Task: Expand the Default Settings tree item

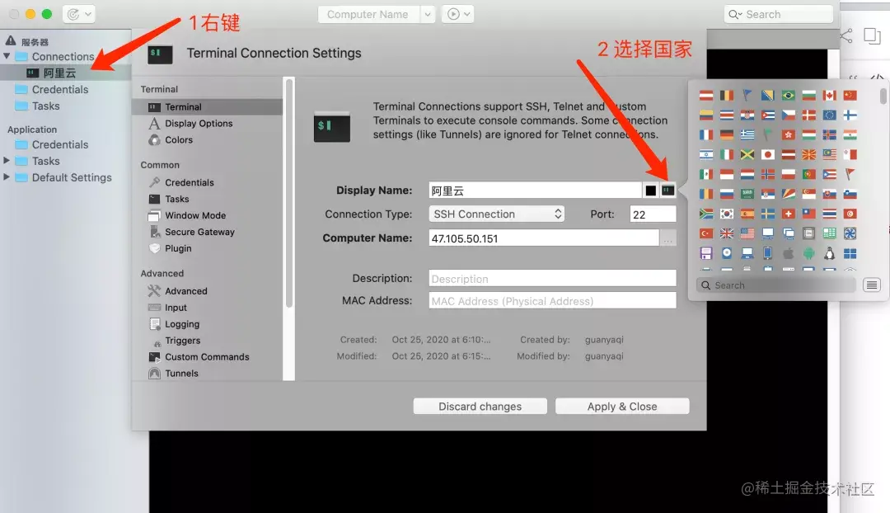Action: tap(7, 177)
